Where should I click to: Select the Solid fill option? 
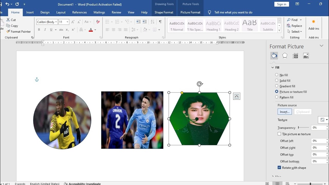277,80
